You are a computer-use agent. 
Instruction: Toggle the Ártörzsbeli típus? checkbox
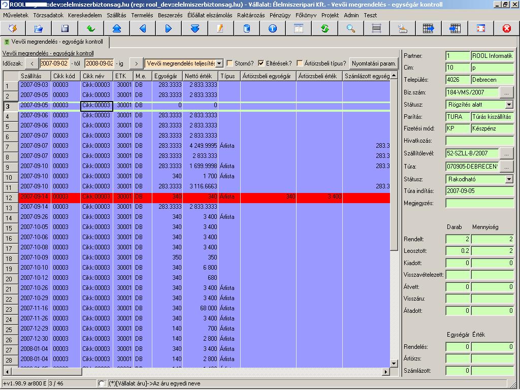[300, 63]
